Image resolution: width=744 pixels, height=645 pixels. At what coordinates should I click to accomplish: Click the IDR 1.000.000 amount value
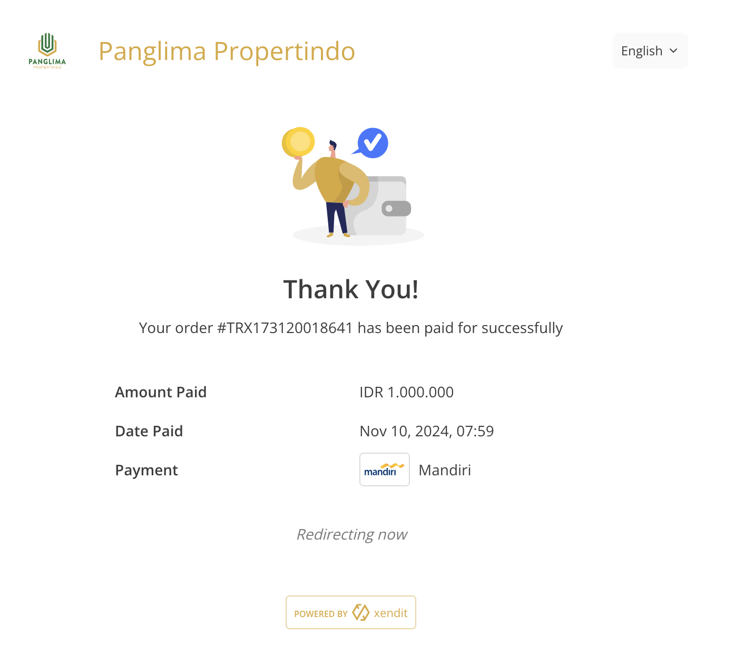pyautogui.click(x=406, y=392)
